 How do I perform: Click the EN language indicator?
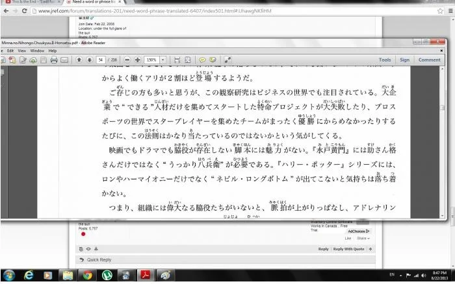(x=392, y=275)
